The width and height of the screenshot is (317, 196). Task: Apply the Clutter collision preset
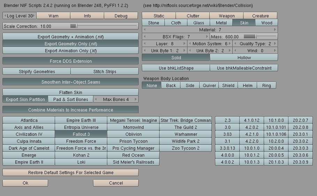tap(193, 16)
